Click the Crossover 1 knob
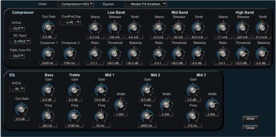Image resolution: width=276 pixels, height=137 pixels. [x=48, y=53]
